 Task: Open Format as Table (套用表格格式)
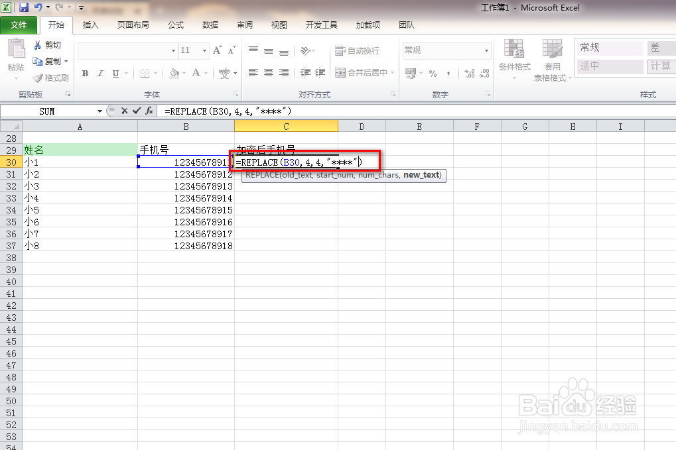pos(552,60)
